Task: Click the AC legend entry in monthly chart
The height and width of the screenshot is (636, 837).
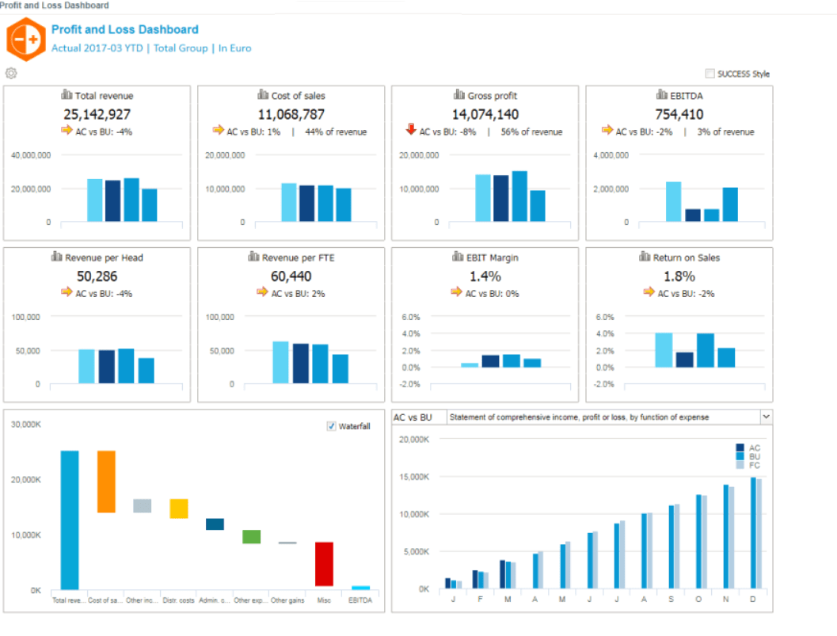Action: tap(748, 447)
